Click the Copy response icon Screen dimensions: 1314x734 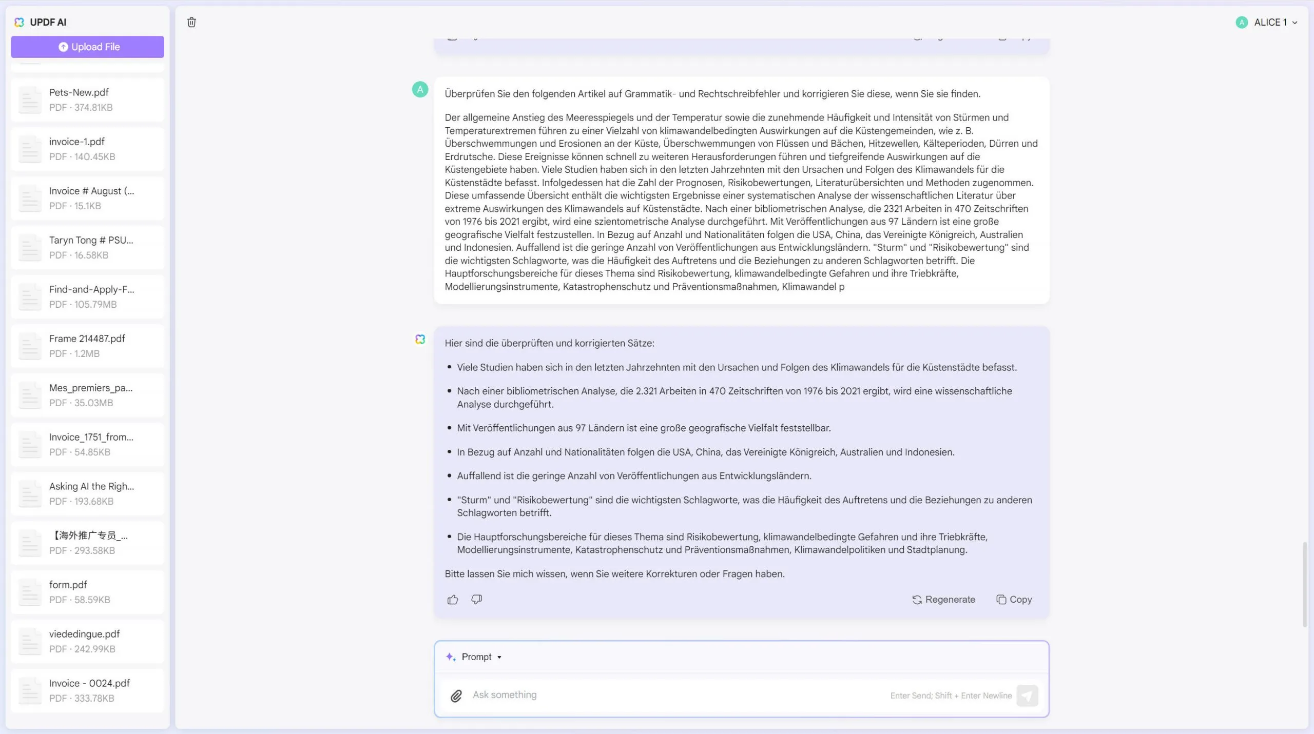point(1001,599)
